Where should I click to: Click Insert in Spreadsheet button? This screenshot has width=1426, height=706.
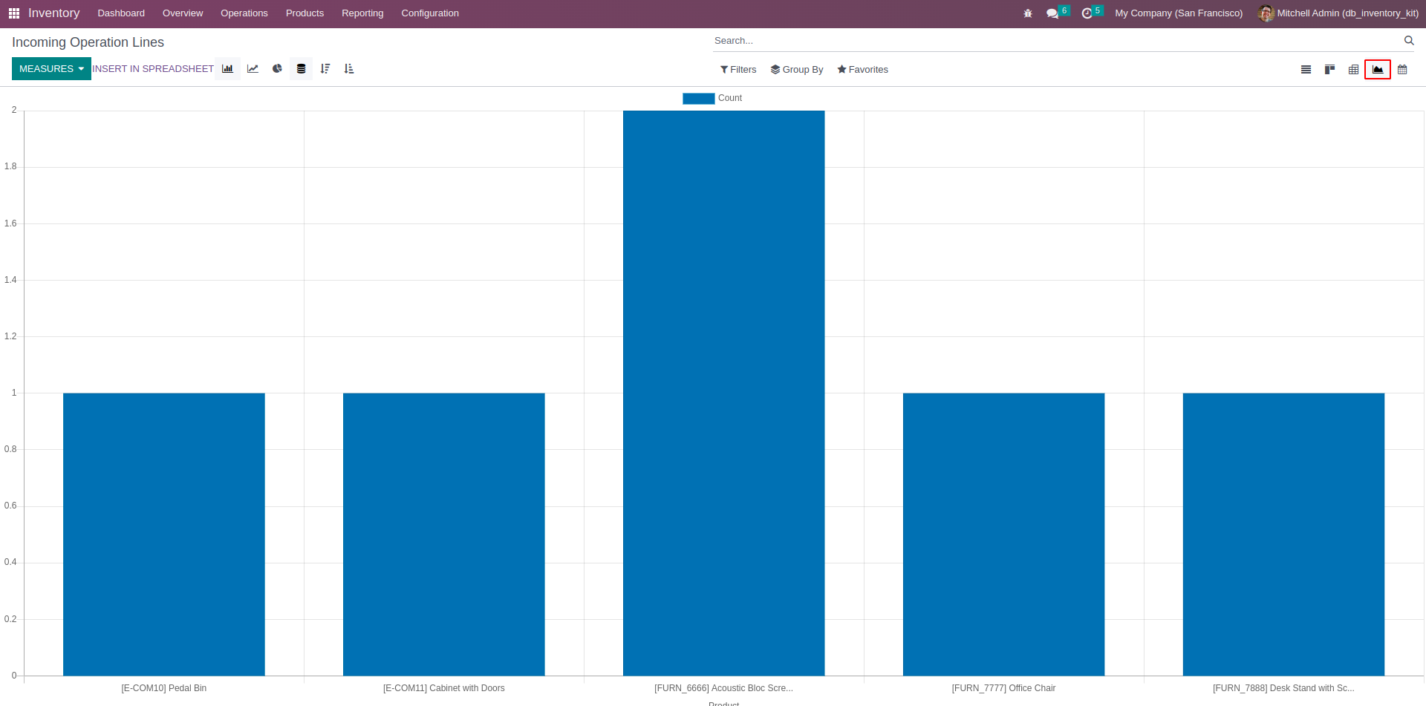click(153, 69)
